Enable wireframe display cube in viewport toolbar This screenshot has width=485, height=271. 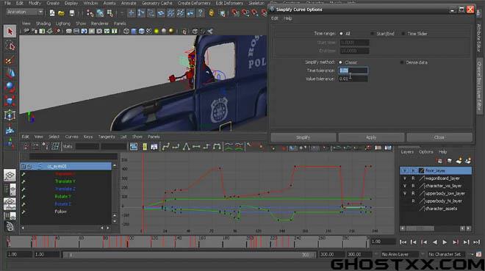tap(126, 31)
